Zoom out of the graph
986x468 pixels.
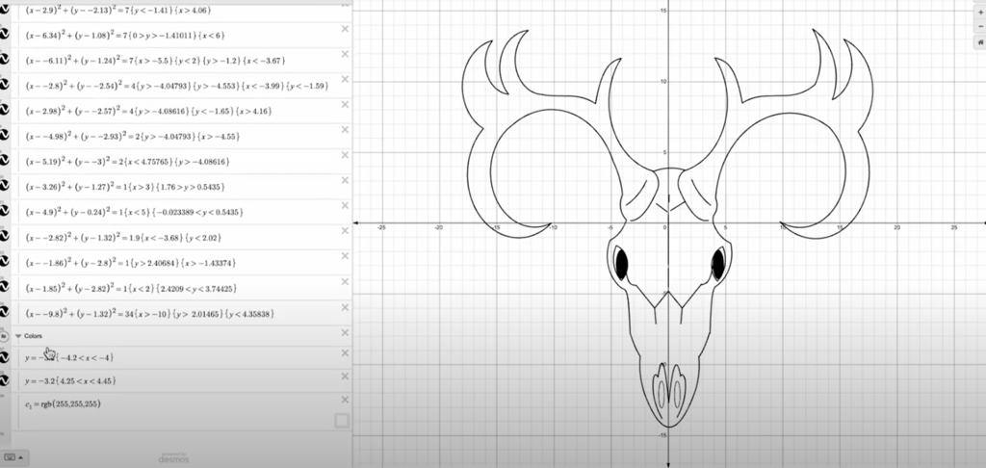(981, 26)
